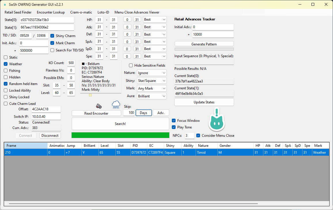Image resolution: width=333 pixels, height=210 pixels.
Task: Expand the Mark filter dropdown
Action: click(x=152, y=88)
